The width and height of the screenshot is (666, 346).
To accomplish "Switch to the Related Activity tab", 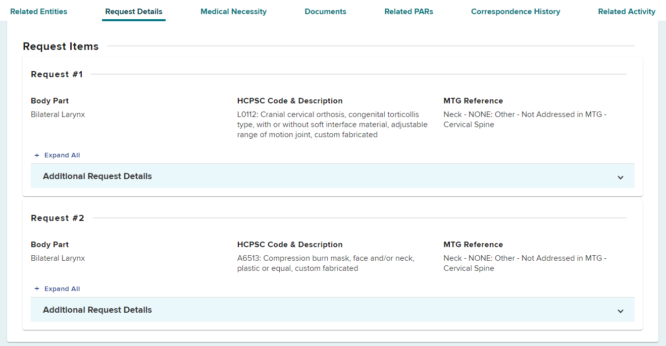I will tap(627, 12).
